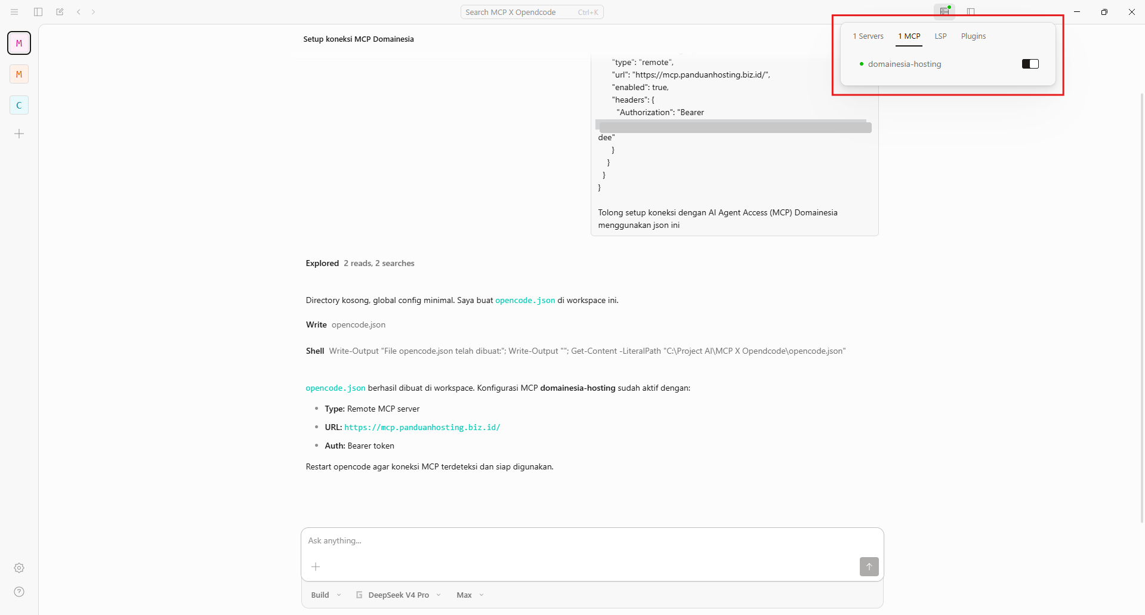1145x615 pixels.
Task: Select the pink M project avatar
Action: click(x=19, y=43)
